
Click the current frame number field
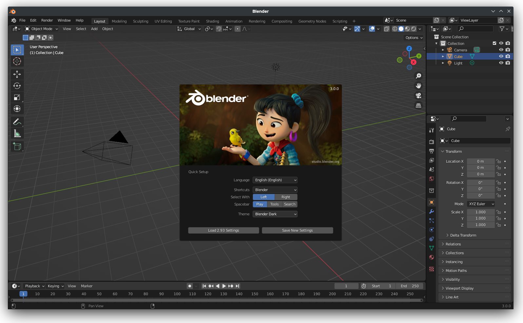[x=346, y=286]
